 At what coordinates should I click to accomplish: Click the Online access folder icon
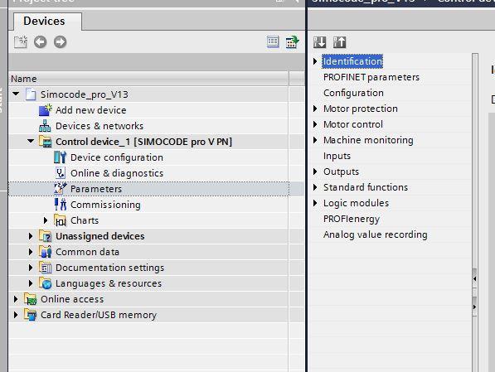[31, 299]
